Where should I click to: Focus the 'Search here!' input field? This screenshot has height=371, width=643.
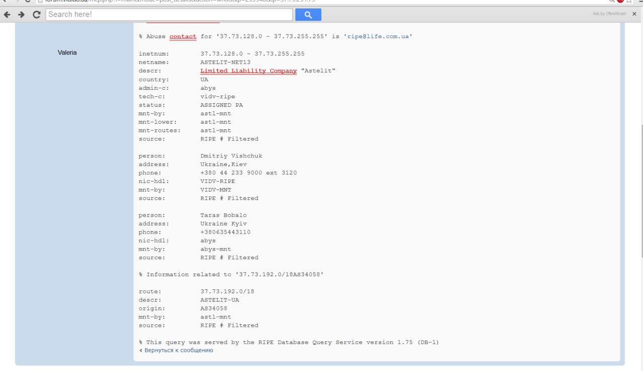[169, 15]
